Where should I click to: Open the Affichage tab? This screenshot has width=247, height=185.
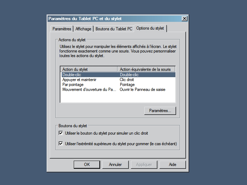point(83,29)
